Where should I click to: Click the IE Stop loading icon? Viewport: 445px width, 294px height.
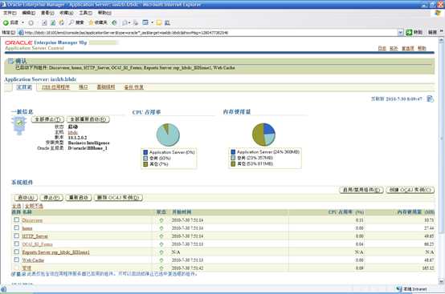pyautogui.click(x=44, y=22)
